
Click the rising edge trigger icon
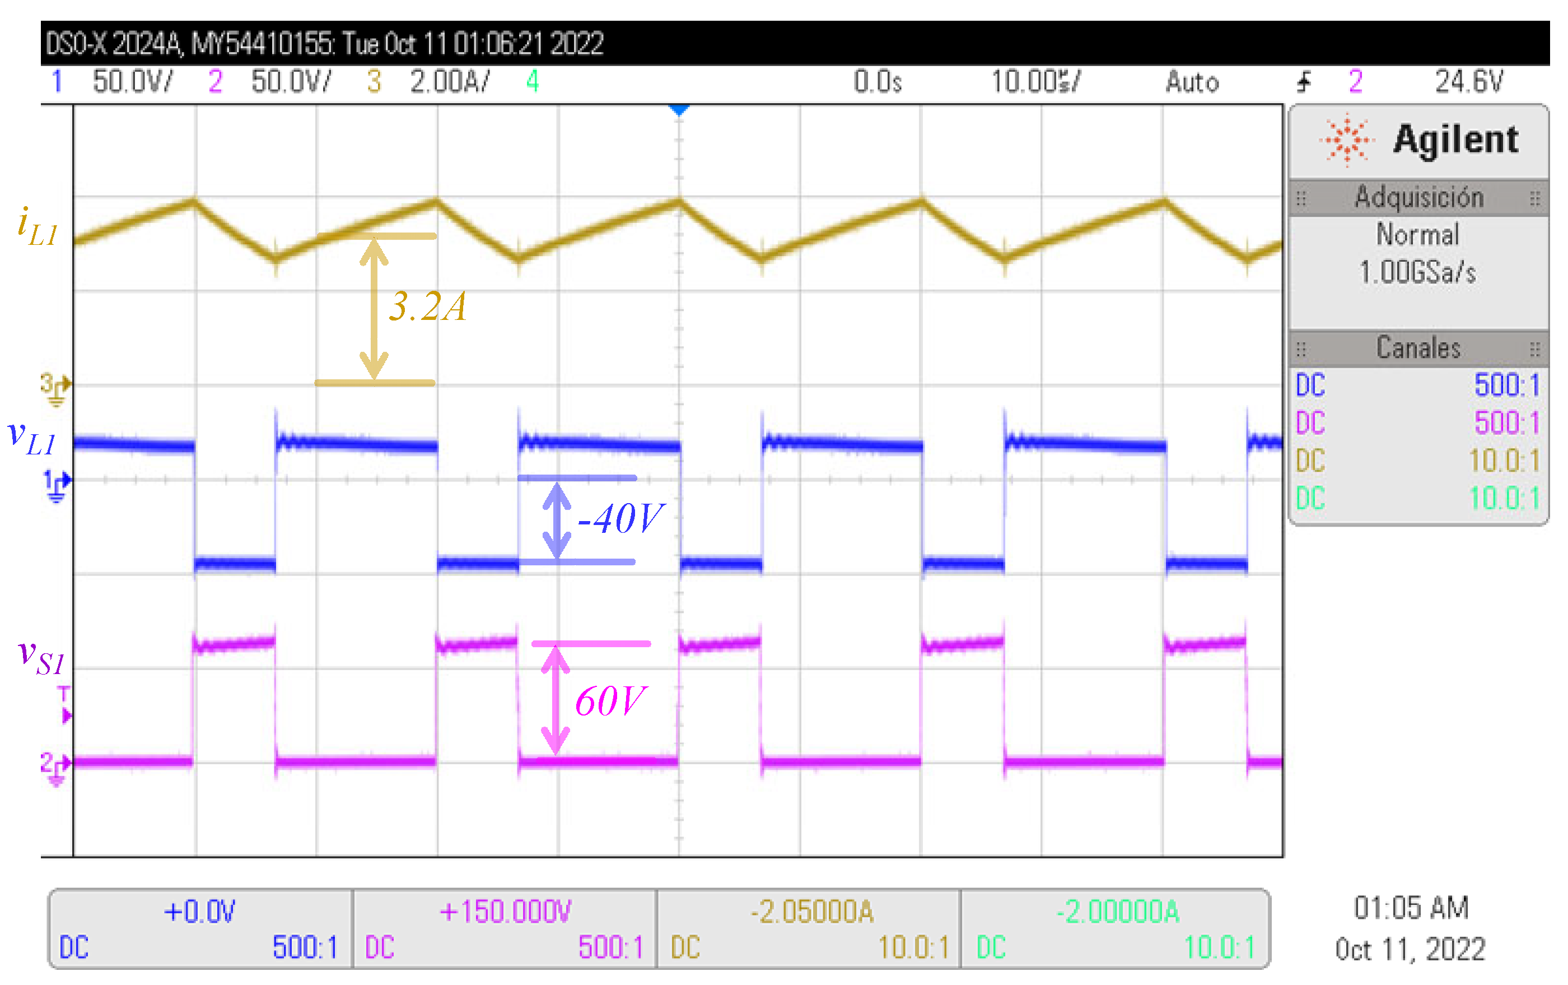click(x=1304, y=82)
